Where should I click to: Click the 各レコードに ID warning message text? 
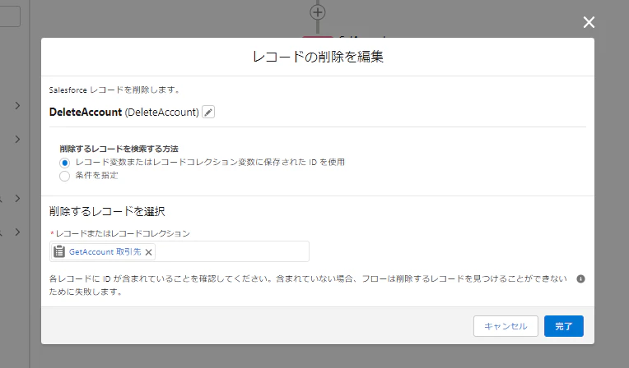tap(308, 285)
